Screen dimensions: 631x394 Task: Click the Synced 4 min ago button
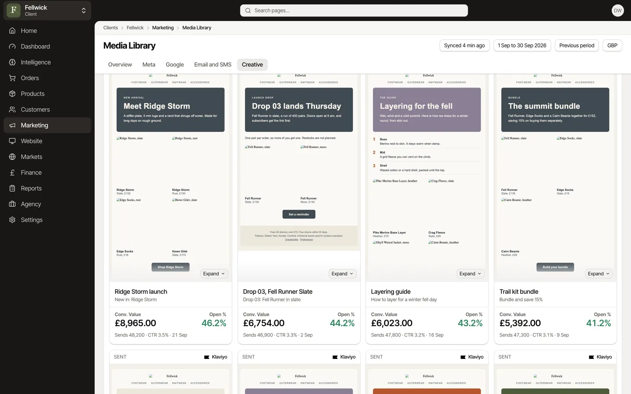[x=464, y=46]
